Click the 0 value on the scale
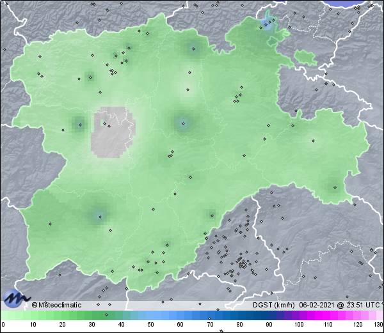The image size is (384, 333). pos(3,325)
